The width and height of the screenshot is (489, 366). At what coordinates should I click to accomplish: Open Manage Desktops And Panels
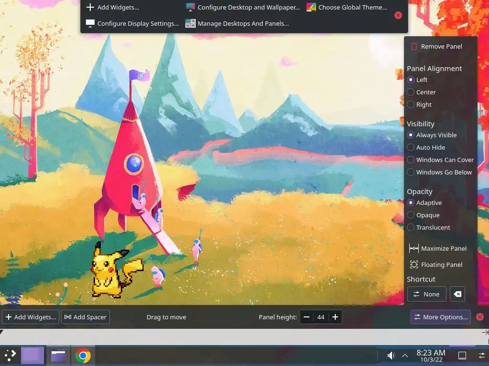click(x=237, y=23)
